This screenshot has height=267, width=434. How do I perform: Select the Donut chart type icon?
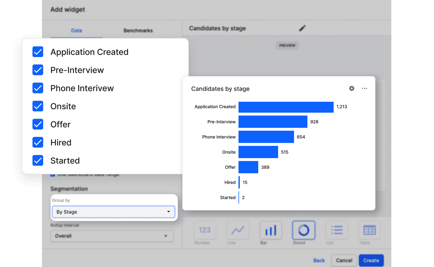(303, 230)
